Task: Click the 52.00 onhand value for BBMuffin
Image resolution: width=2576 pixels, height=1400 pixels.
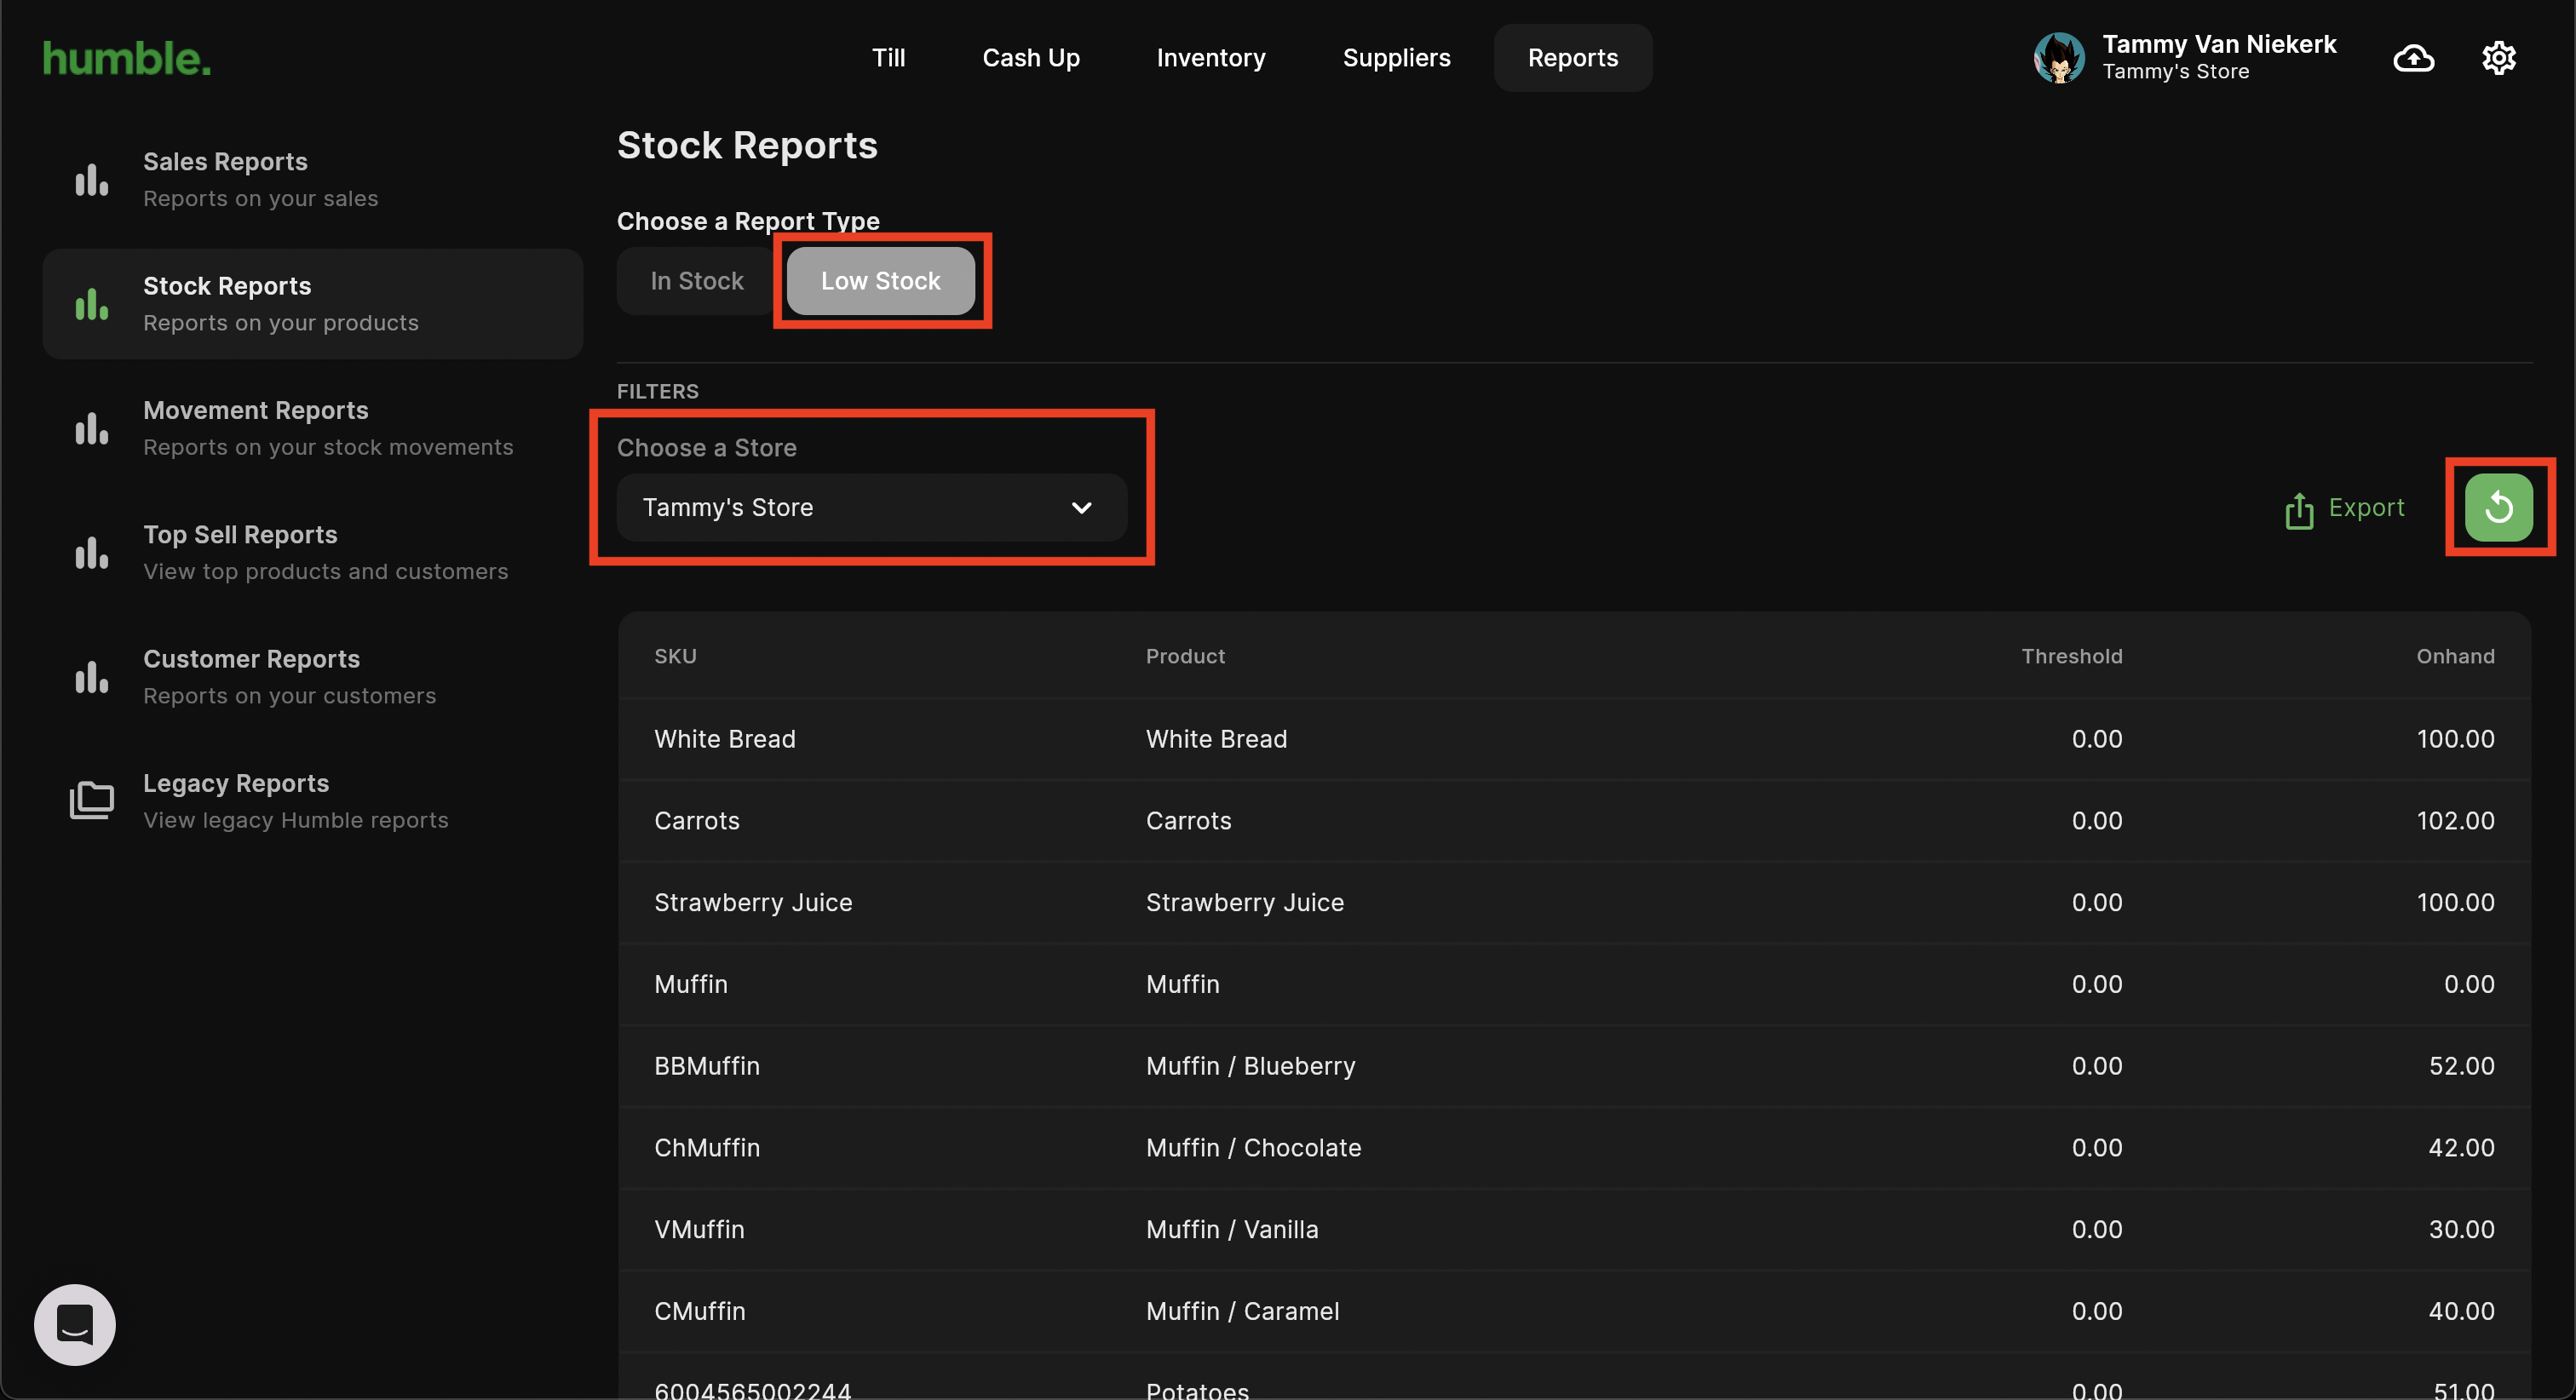Action: tap(2461, 1066)
